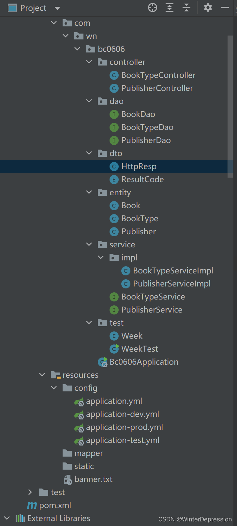
Task: Click the Maven pom.xml file icon
Action: coord(32,505)
